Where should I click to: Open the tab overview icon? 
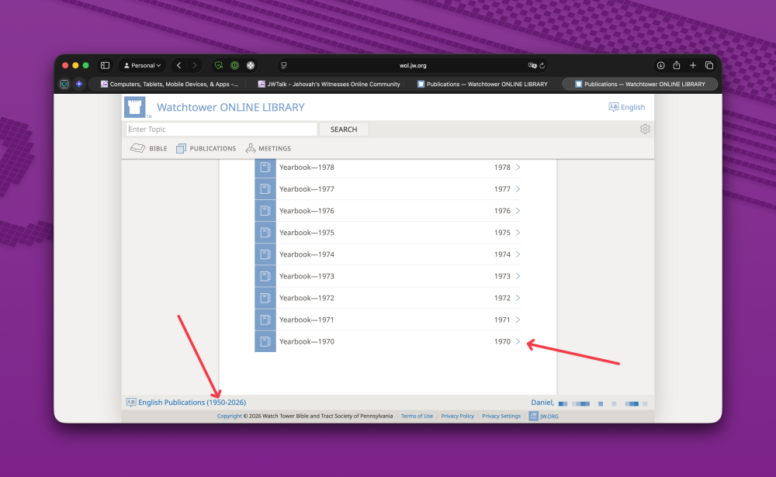coord(709,66)
